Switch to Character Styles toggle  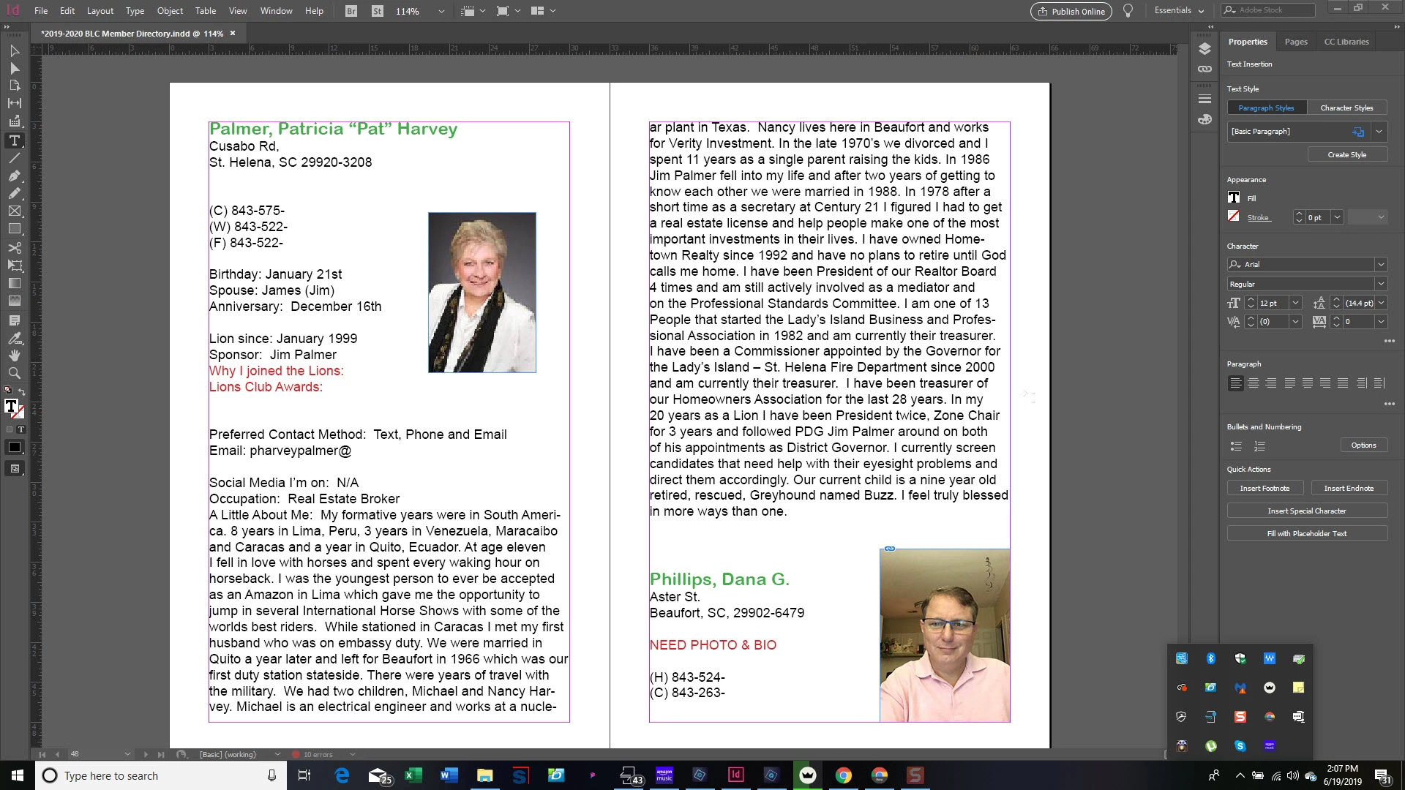point(1346,108)
